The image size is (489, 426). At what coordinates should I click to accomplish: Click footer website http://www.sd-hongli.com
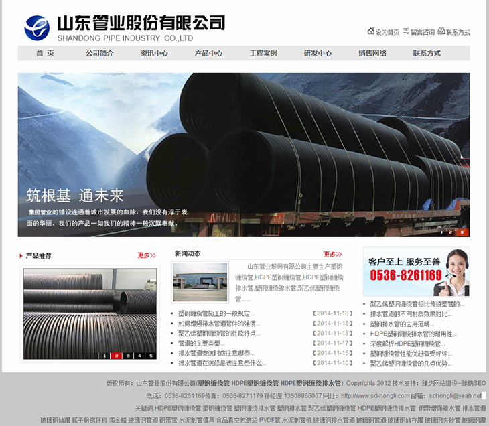pyautogui.click(x=375, y=396)
